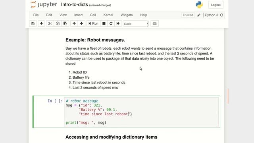Open the View menu
Viewport: 254px width, 143px height.
pyautogui.click(x=63, y=15)
